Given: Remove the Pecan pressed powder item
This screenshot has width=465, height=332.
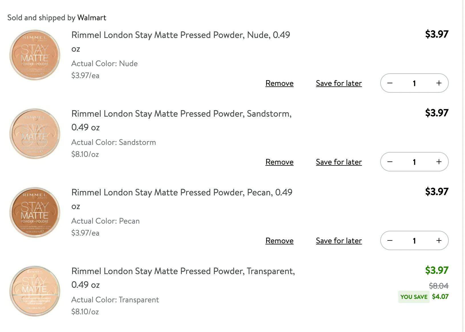Looking at the screenshot, I should coord(279,241).
